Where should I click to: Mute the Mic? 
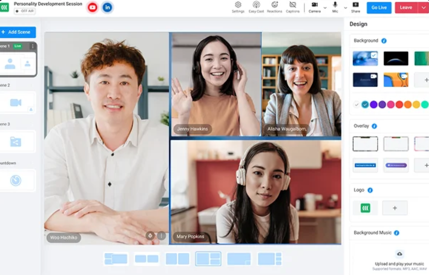tap(335, 6)
